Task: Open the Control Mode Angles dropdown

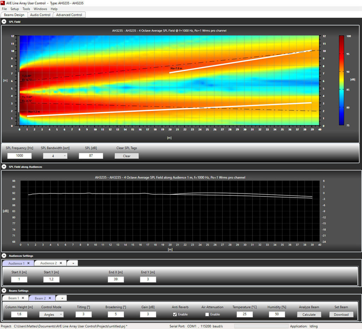Action: (x=51, y=315)
